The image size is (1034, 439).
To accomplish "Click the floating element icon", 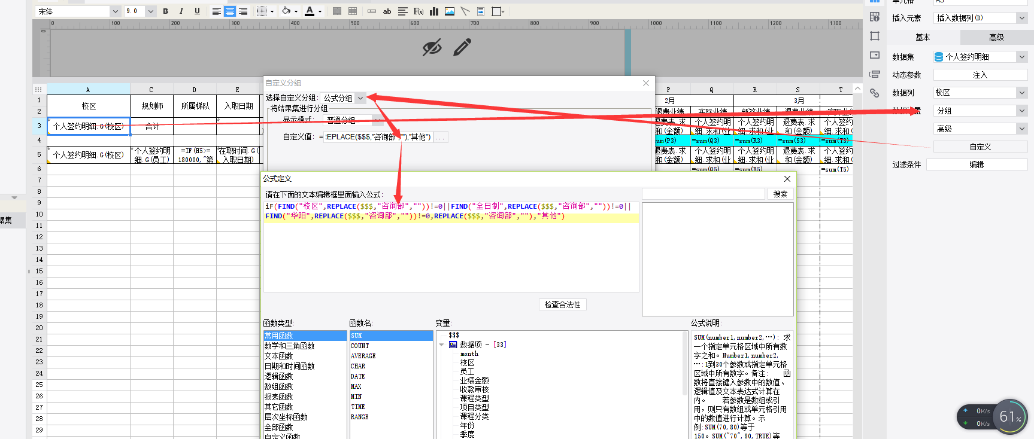I will click(x=496, y=11).
